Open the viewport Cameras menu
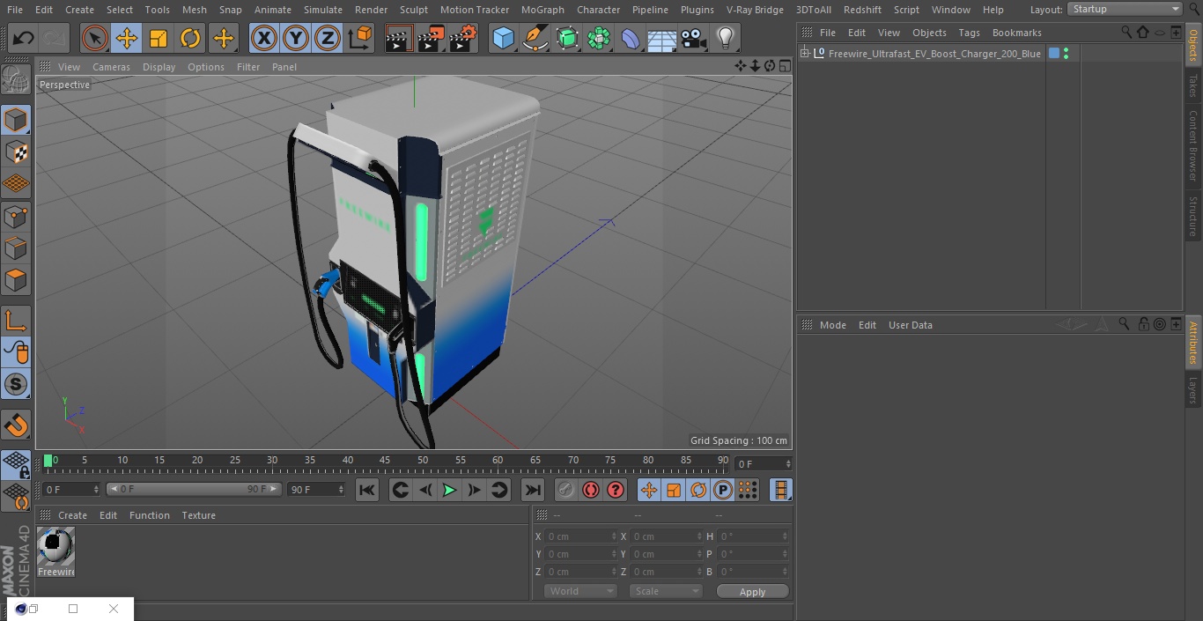Screen dimensions: 1203x621 click(x=111, y=67)
